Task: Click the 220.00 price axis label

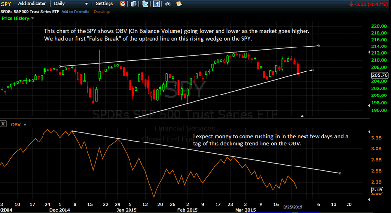Action: [379, 26]
